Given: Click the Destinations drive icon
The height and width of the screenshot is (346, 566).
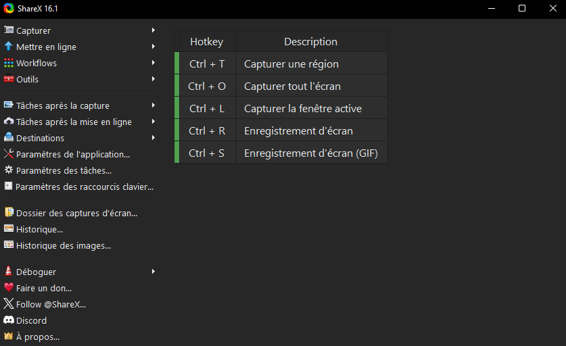Looking at the screenshot, I should tap(9, 137).
